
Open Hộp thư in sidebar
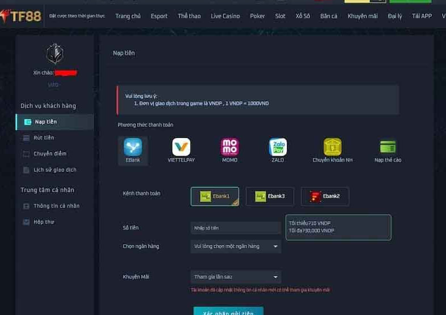point(44,222)
